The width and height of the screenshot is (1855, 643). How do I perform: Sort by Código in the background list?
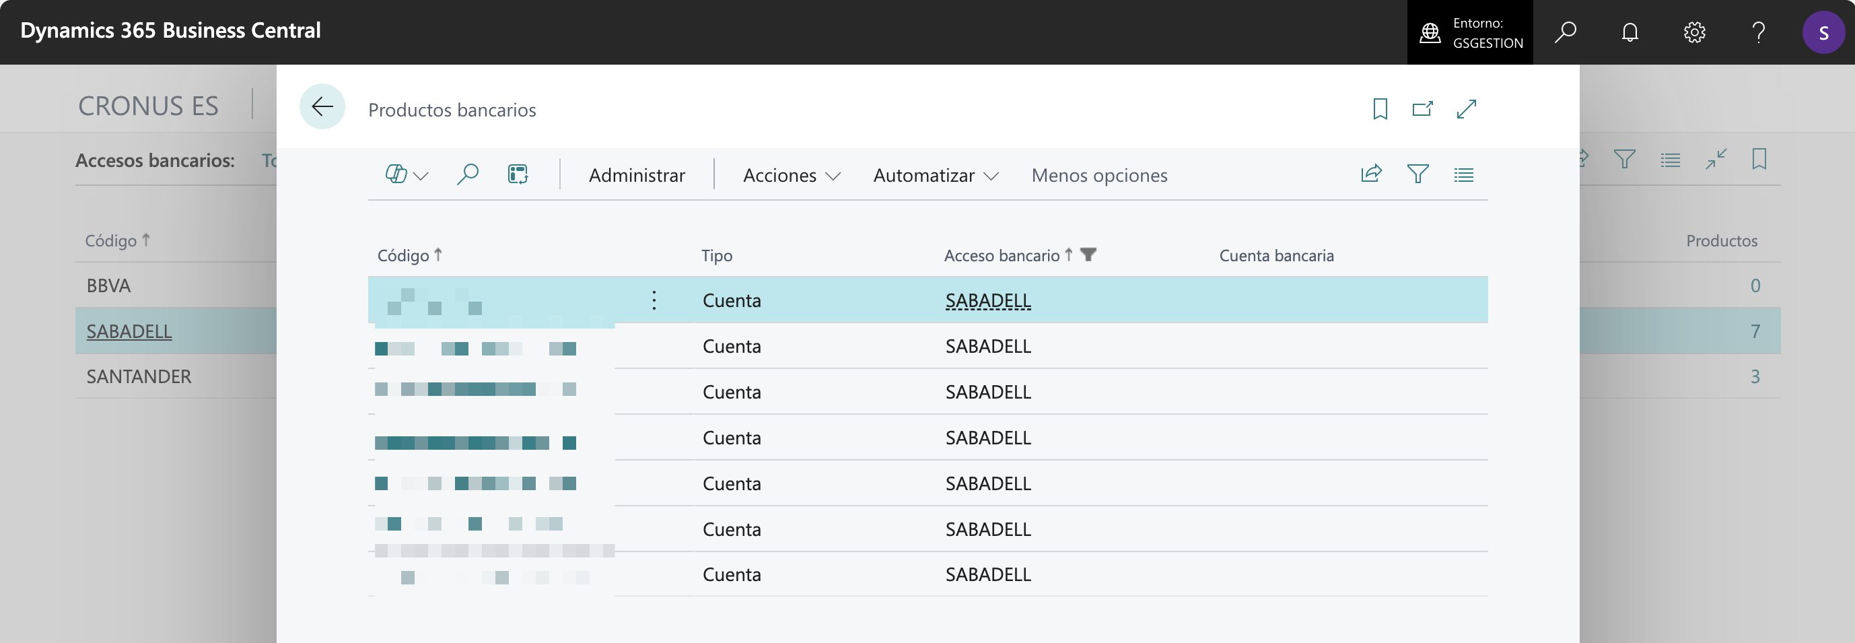(116, 240)
